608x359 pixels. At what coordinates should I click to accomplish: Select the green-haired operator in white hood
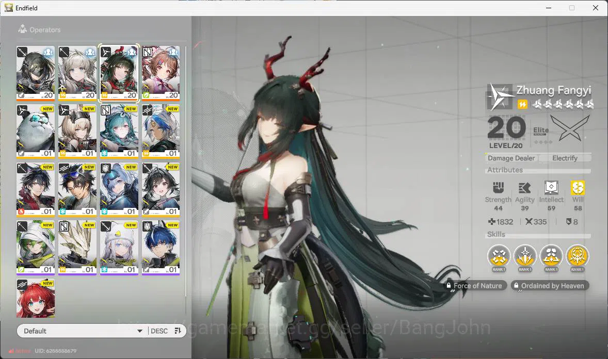point(36,248)
